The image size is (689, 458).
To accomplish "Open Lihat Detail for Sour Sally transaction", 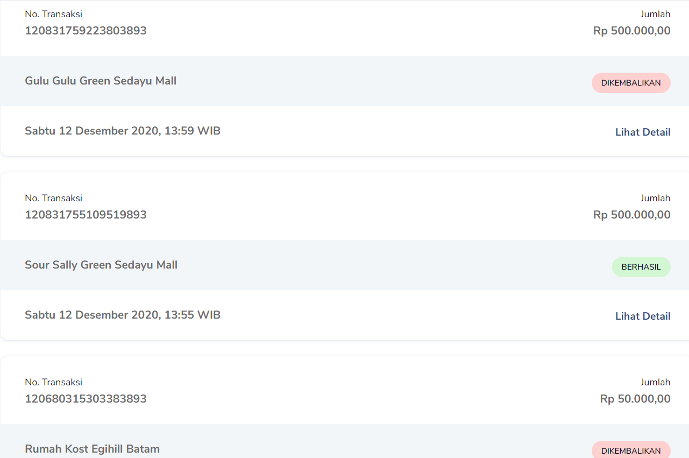I will [643, 316].
